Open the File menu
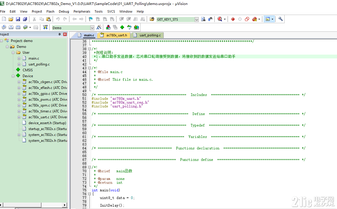This screenshot has width=337, height=209. pos(3,11)
